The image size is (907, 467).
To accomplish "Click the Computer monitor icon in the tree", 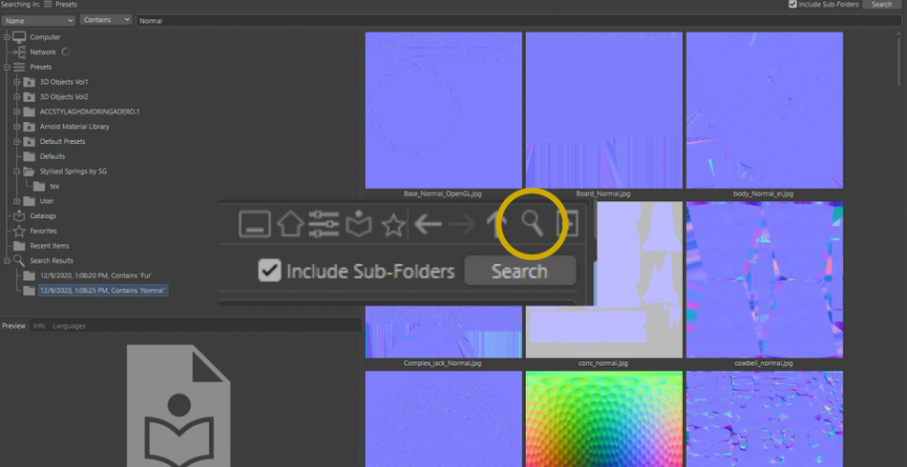I will (x=20, y=37).
